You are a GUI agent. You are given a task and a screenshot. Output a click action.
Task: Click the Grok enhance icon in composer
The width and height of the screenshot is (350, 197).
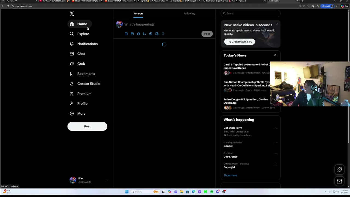(x=138, y=34)
